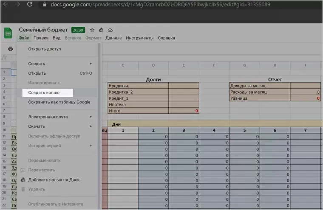Click the Google Sheets logo icon
Viewport: 323px width, 210px height.
8,33
